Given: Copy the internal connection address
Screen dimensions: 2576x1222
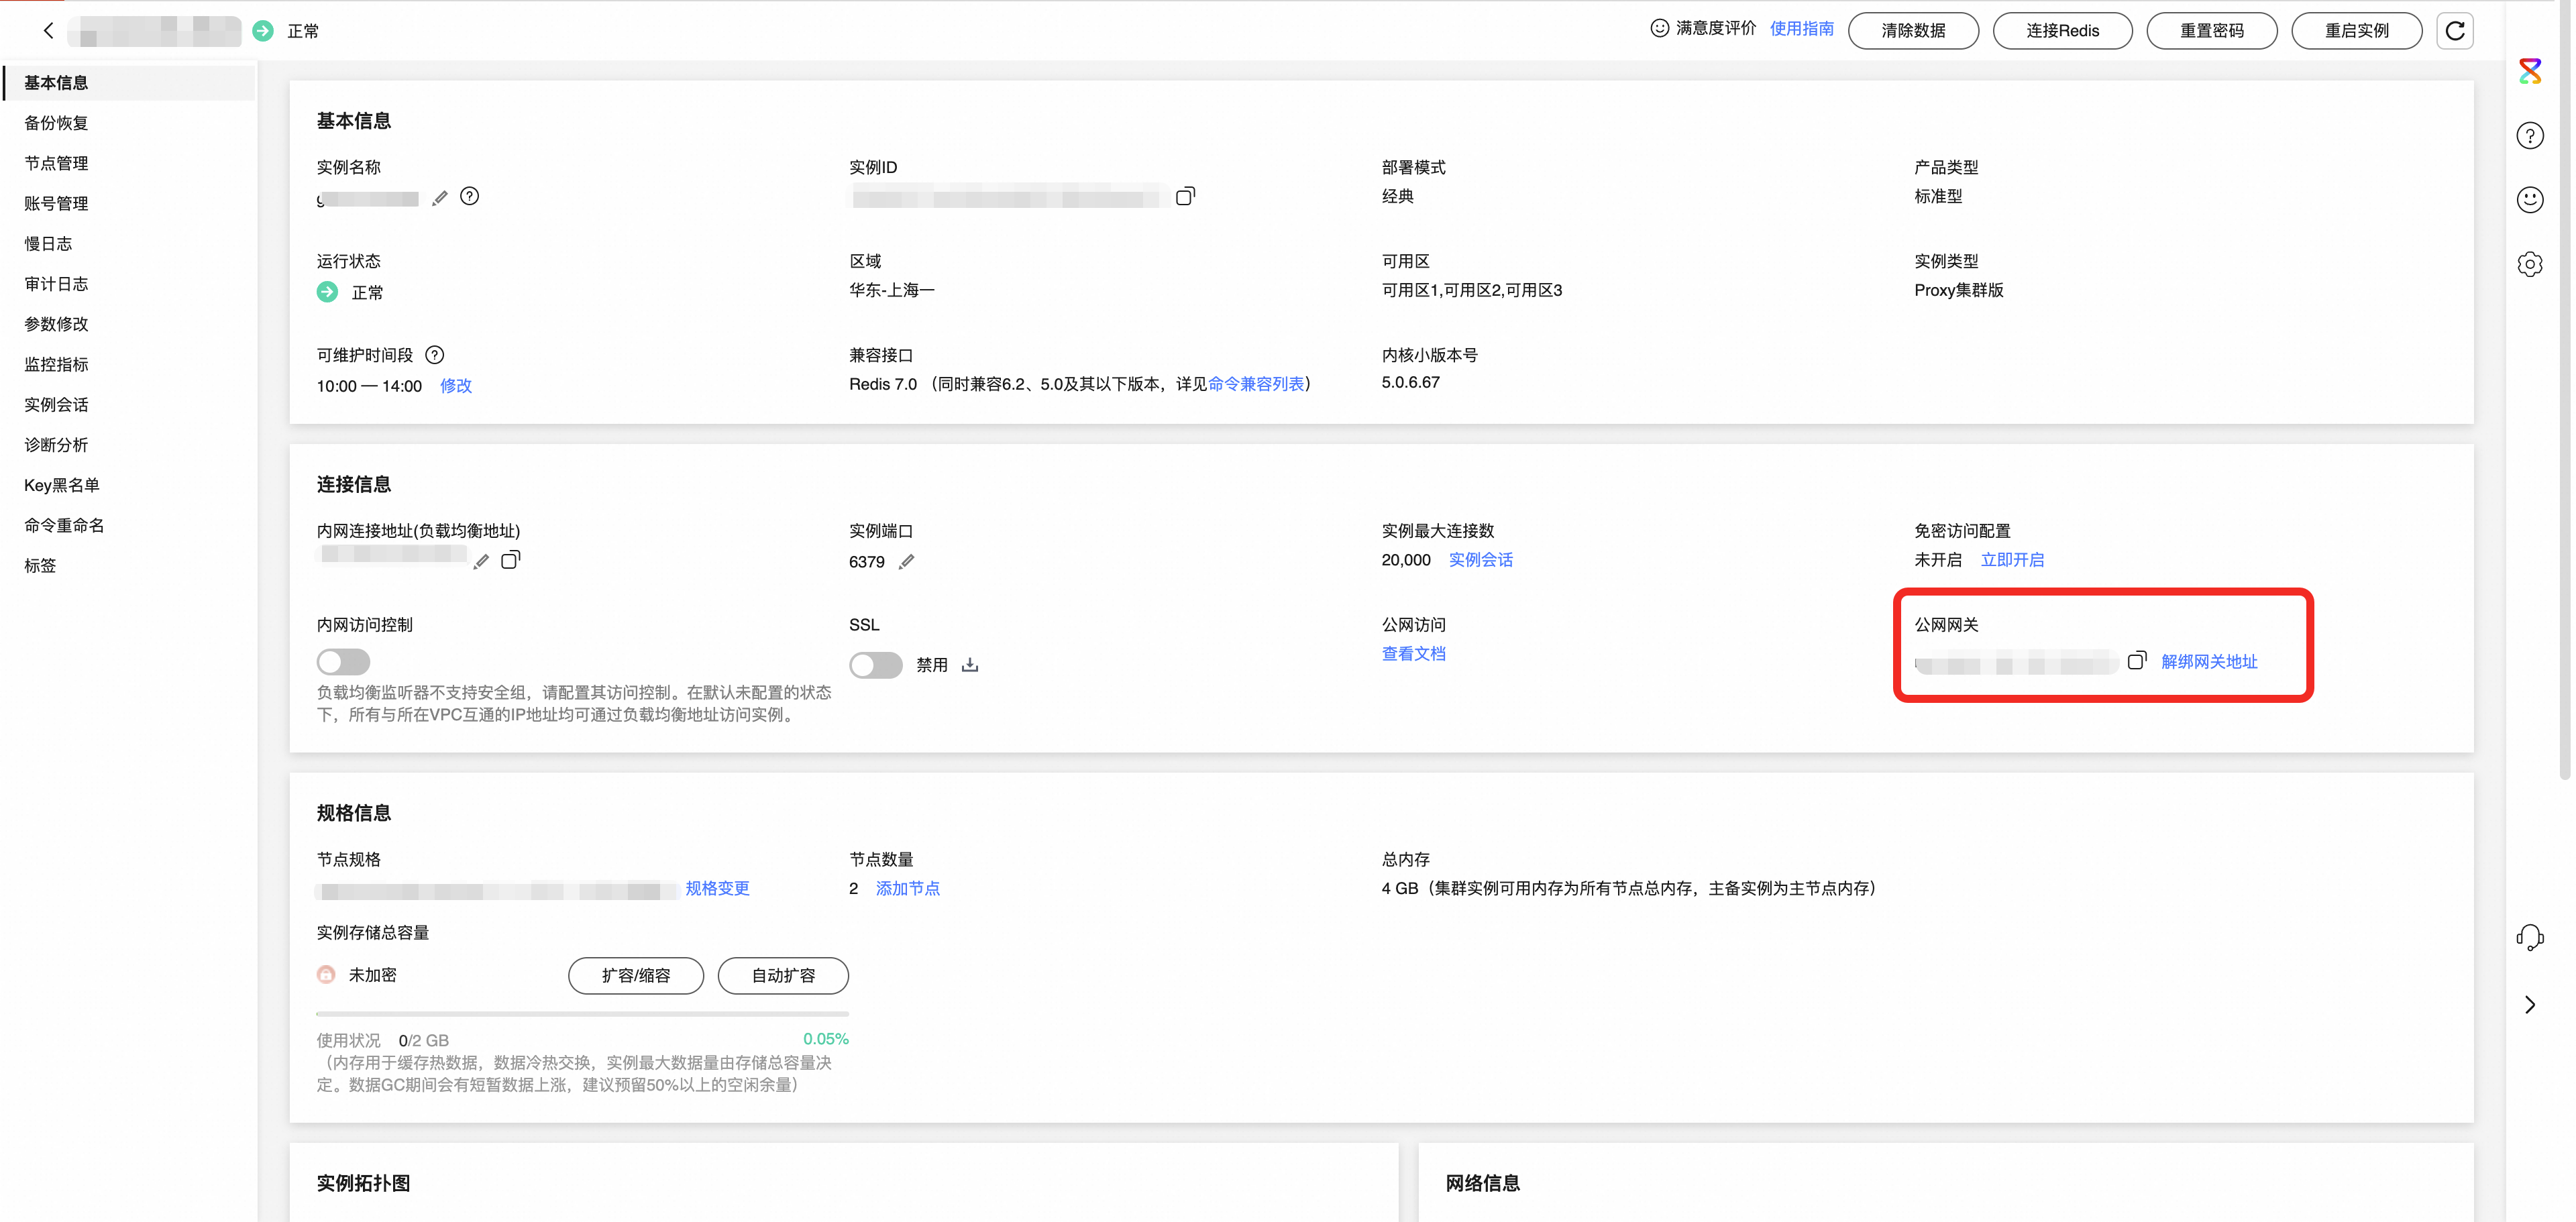Looking at the screenshot, I should (510, 560).
